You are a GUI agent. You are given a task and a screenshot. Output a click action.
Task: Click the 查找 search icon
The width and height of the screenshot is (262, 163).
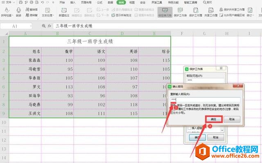(x=208, y=2)
